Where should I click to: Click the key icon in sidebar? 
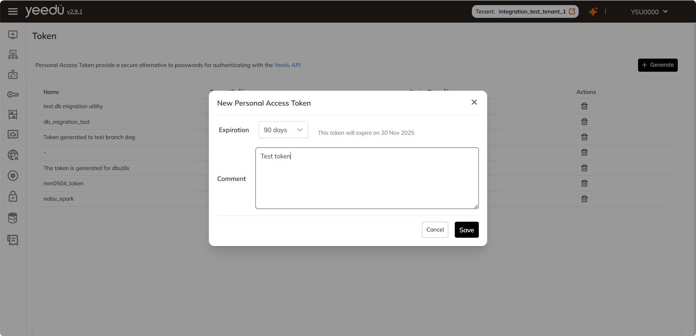pyautogui.click(x=13, y=95)
